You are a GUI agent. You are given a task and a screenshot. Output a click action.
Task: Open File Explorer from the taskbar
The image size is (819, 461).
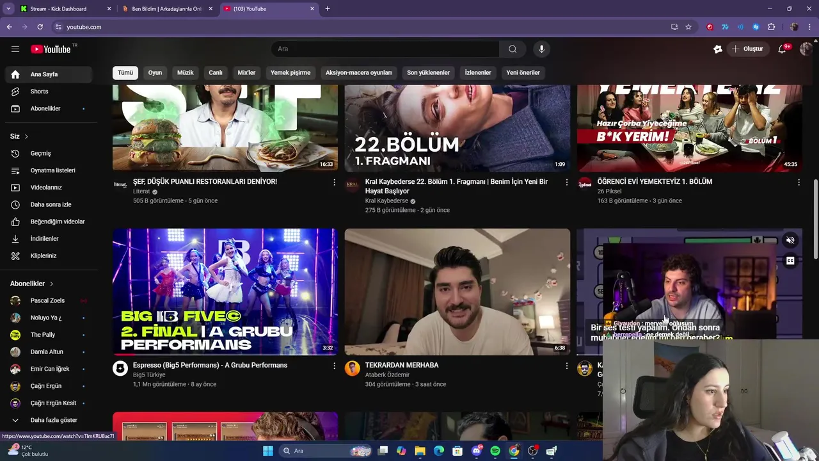[420, 451]
